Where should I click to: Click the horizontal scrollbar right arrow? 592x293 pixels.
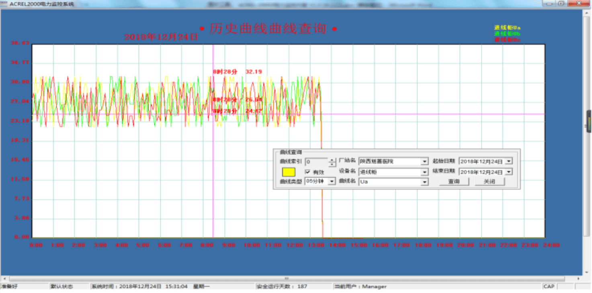[578, 279]
